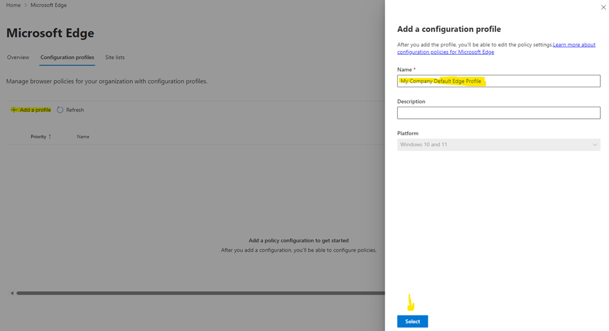Click the left arrow of horizontal scrollbar

pyautogui.click(x=12, y=293)
